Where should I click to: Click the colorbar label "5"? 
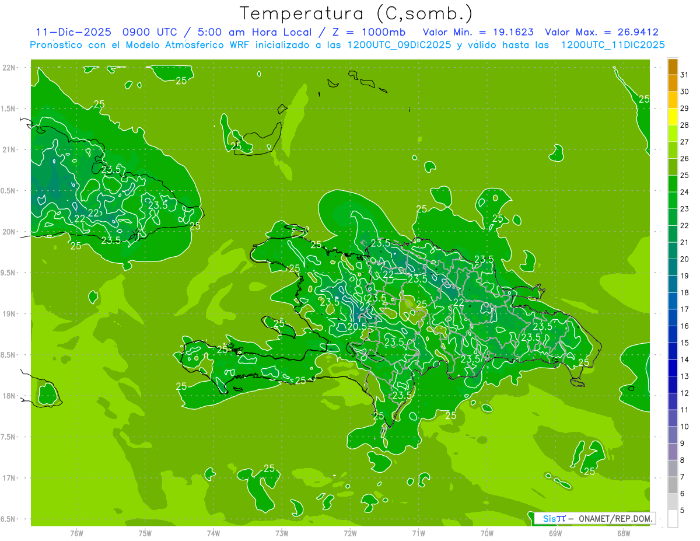(682, 510)
